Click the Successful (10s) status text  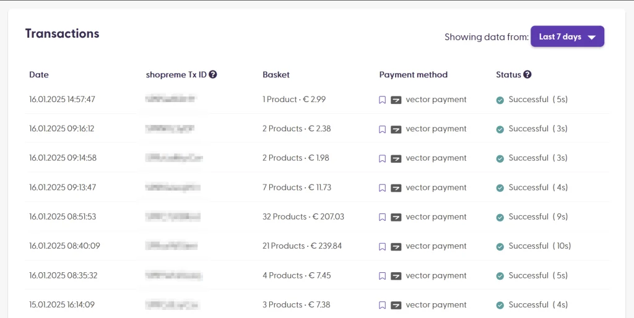pyautogui.click(x=539, y=246)
